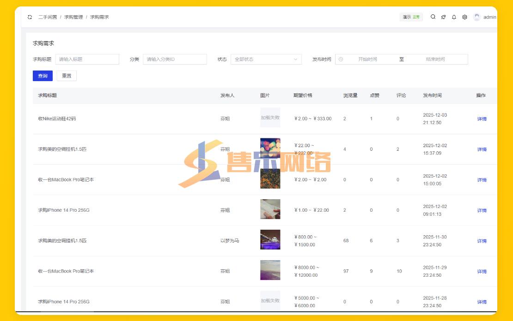Click the 演示 正常 status badge

click(x=411, y=17)
